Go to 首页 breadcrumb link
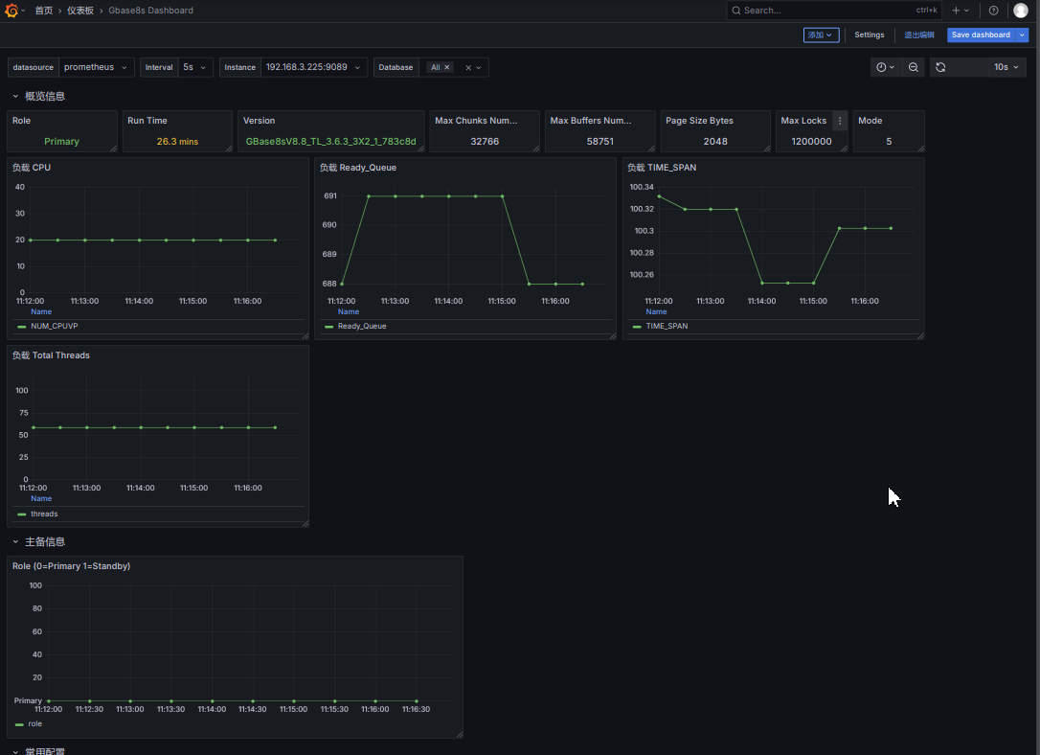1040x755 pixels. [44, 11]
